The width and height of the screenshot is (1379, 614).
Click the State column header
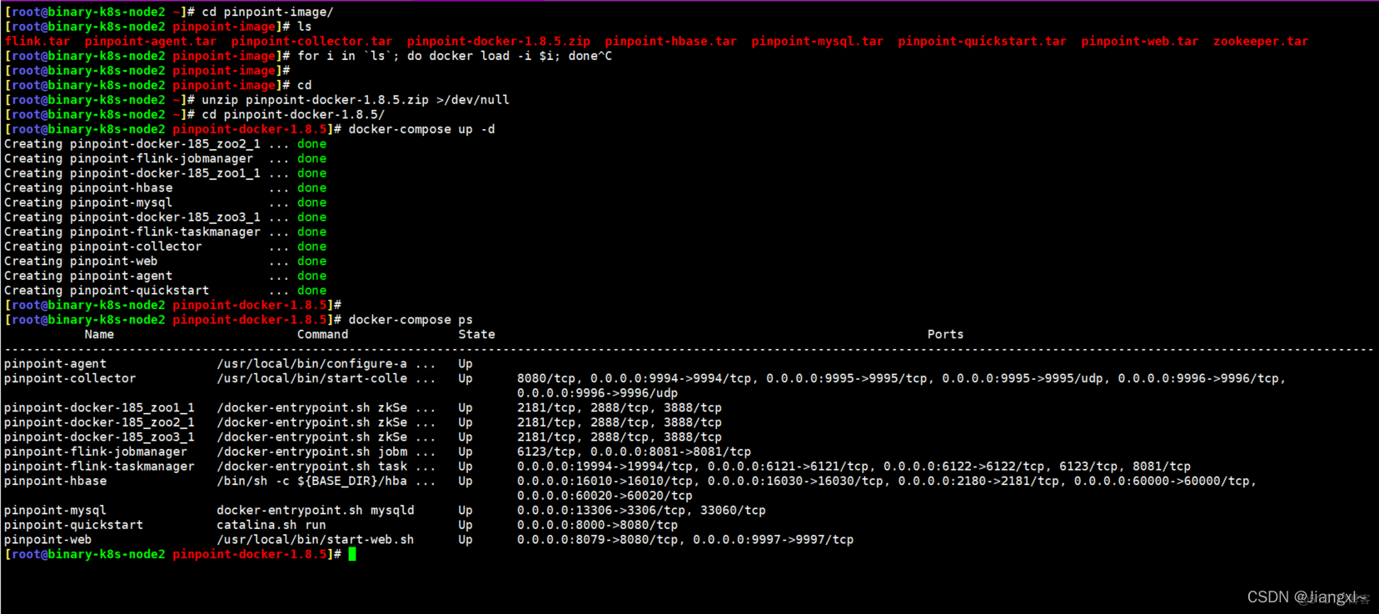[x=477, y=335]
